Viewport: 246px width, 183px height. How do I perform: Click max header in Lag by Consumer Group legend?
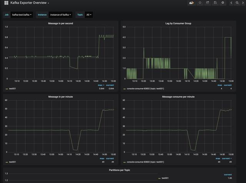coord(219,85)
